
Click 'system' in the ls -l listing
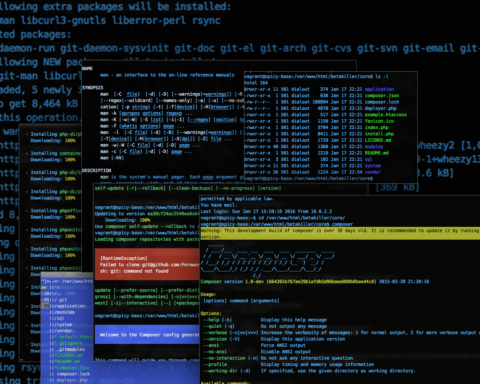(373, 166)
